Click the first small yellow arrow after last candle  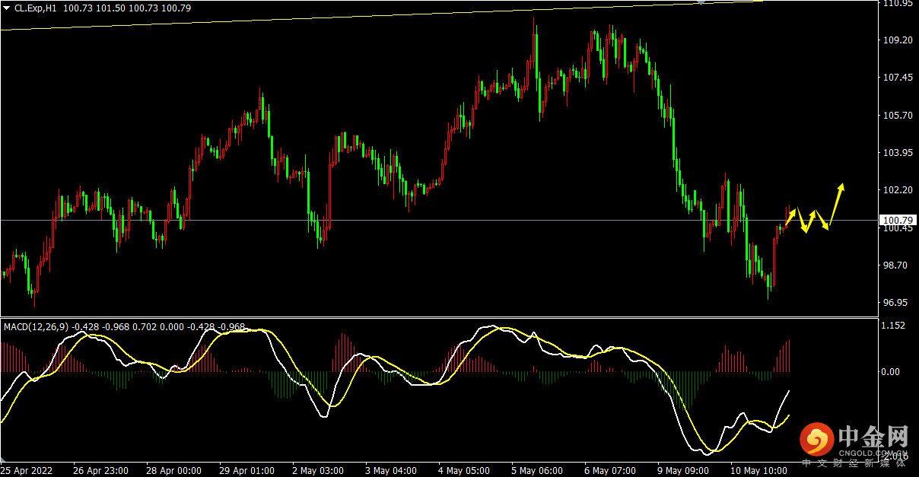(x=791, y=216)
